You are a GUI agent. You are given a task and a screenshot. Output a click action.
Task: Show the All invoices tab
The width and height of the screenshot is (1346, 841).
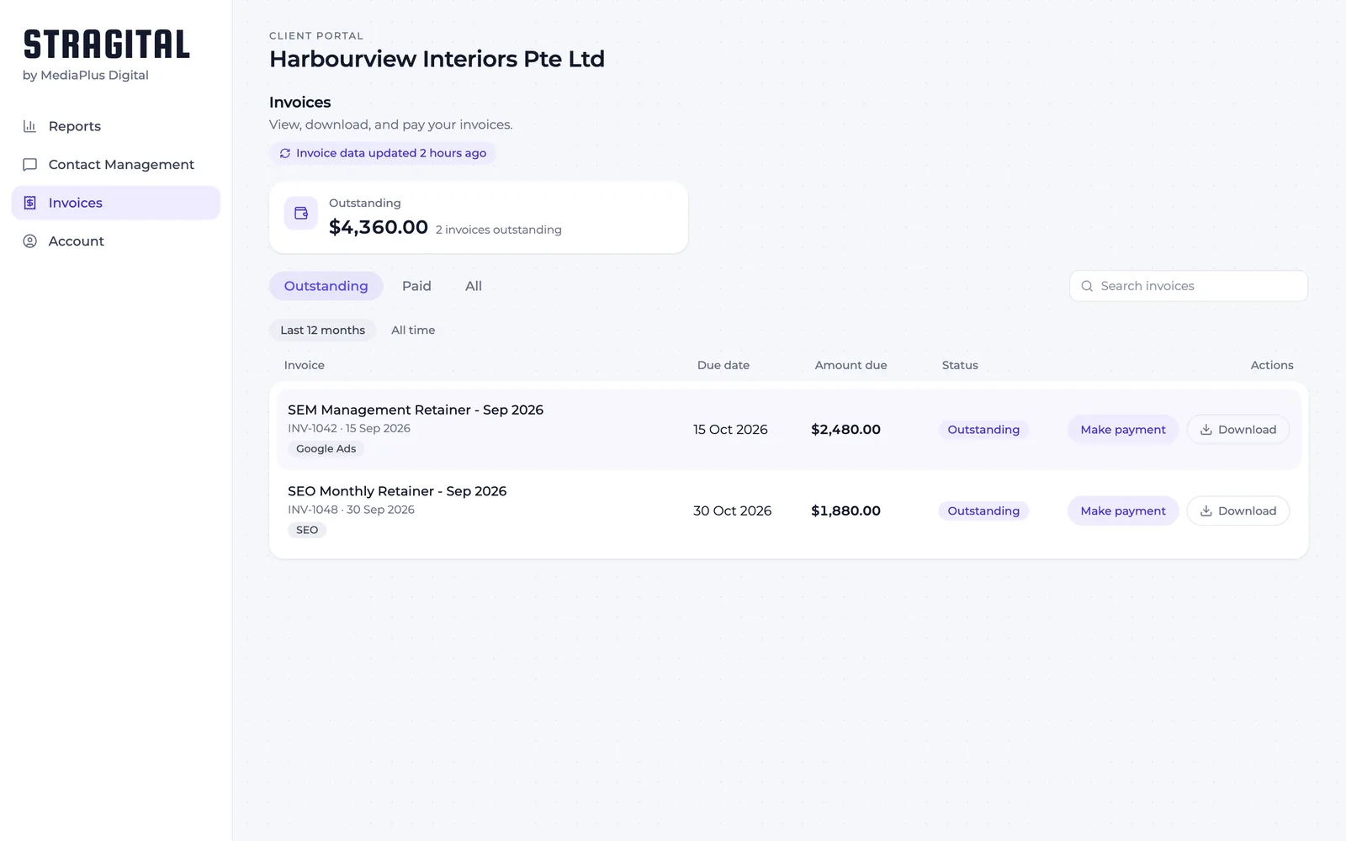click(x=474, y=286)
